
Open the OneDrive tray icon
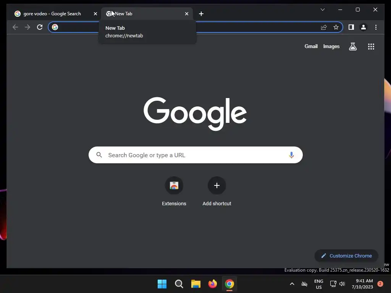click(304, 284)
